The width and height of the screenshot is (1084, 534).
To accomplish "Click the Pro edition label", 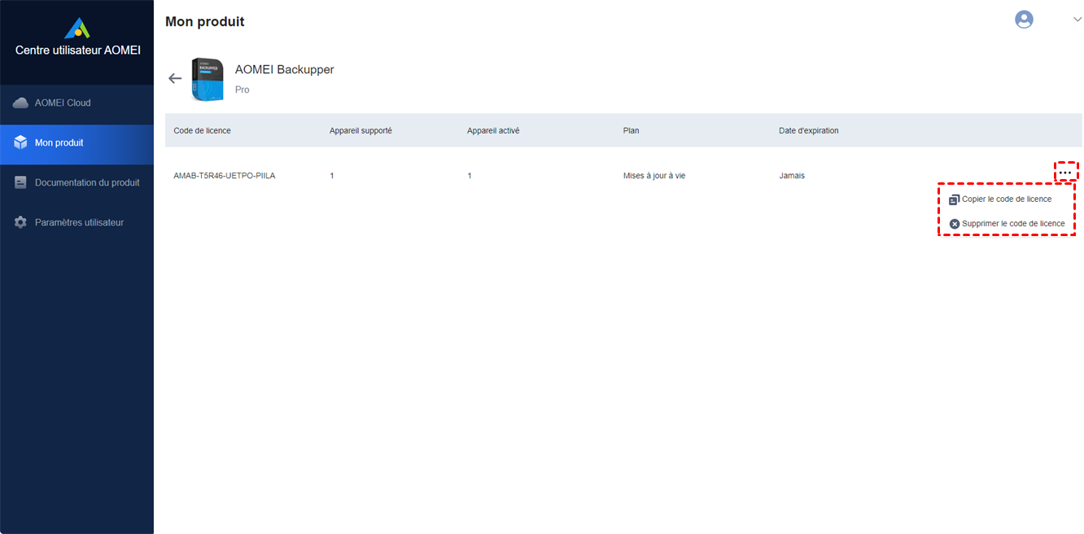I will point(243,90).
